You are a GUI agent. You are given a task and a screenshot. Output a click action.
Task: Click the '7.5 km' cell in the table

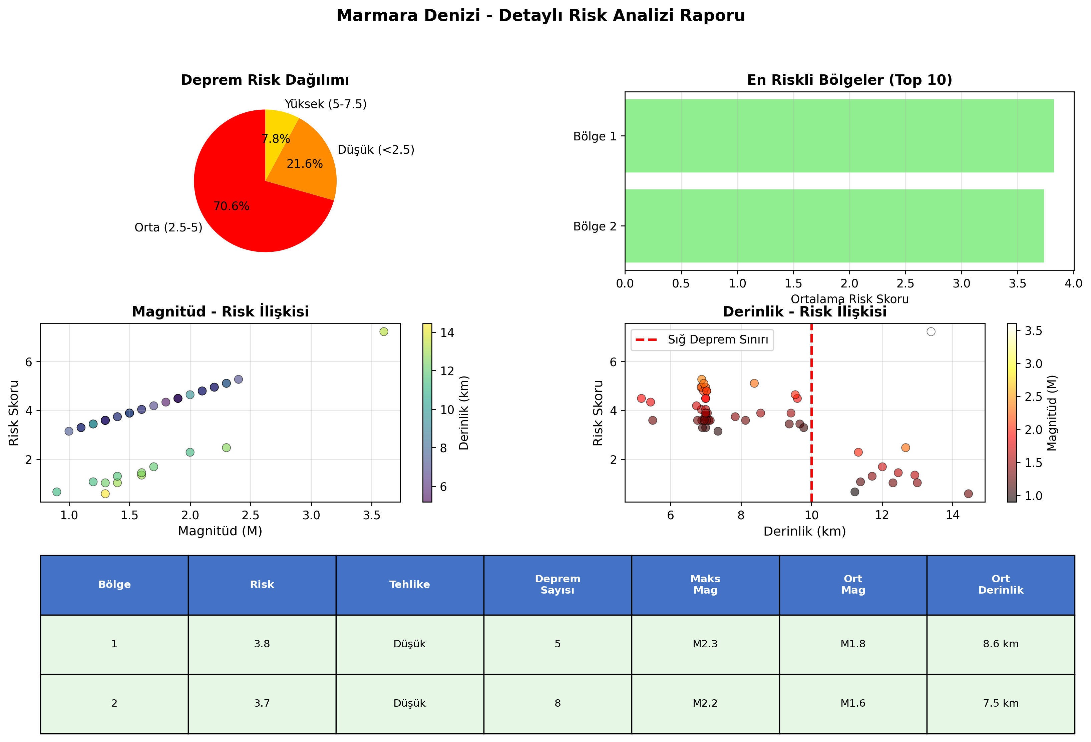1001,704
